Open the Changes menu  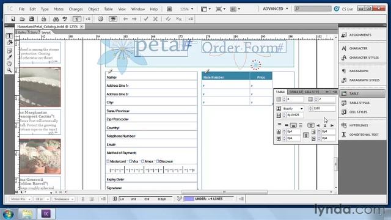(76, 9)
